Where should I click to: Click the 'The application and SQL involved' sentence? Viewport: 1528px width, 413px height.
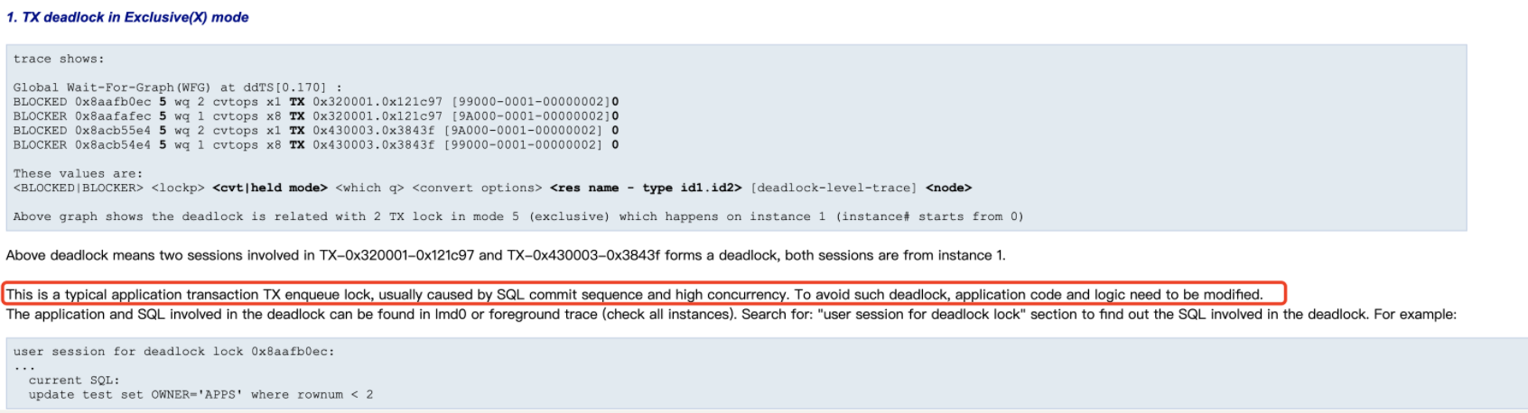pyautogui.click(x=731, y=315)
